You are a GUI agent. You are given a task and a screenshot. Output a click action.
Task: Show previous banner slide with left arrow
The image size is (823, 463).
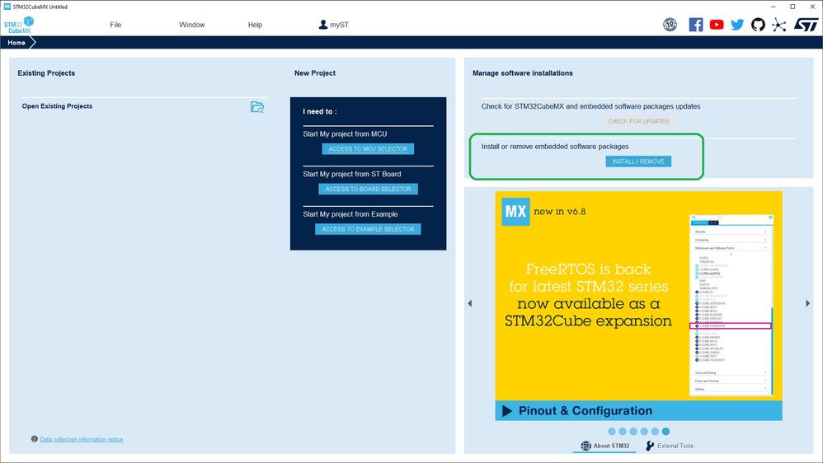pyautogui.click(x=470, y=303)
